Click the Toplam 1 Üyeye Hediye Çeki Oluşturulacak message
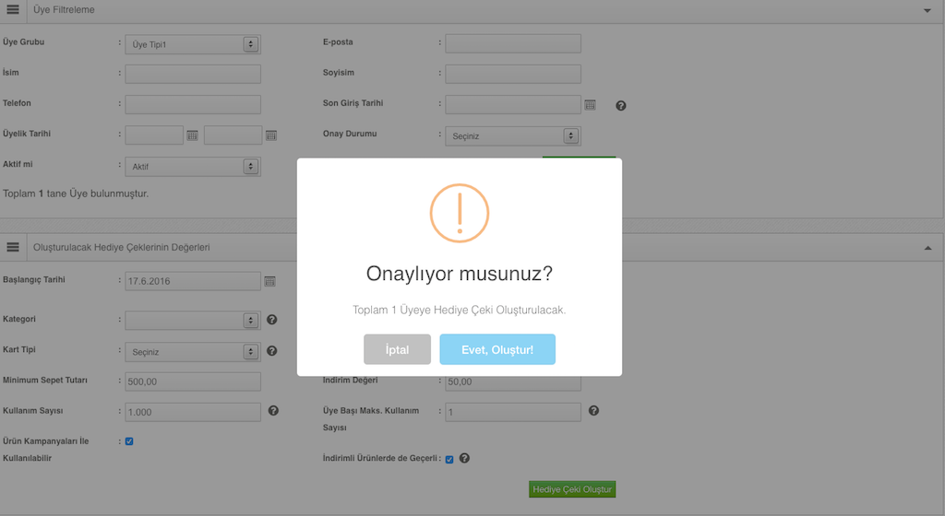Screen dimensions: 945x516 pos(460,311)
